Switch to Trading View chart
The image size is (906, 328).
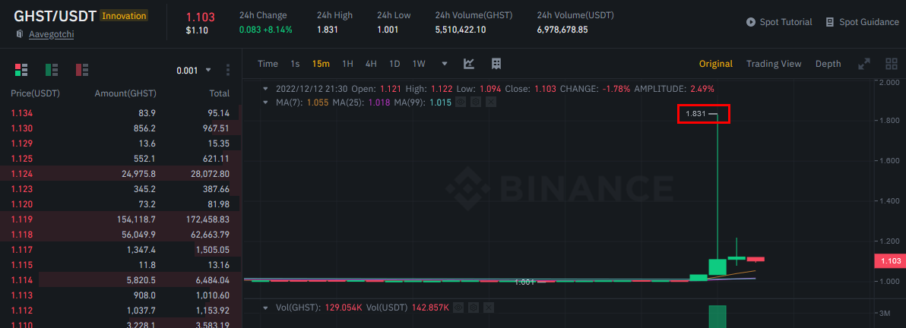(x=774, y=64)
